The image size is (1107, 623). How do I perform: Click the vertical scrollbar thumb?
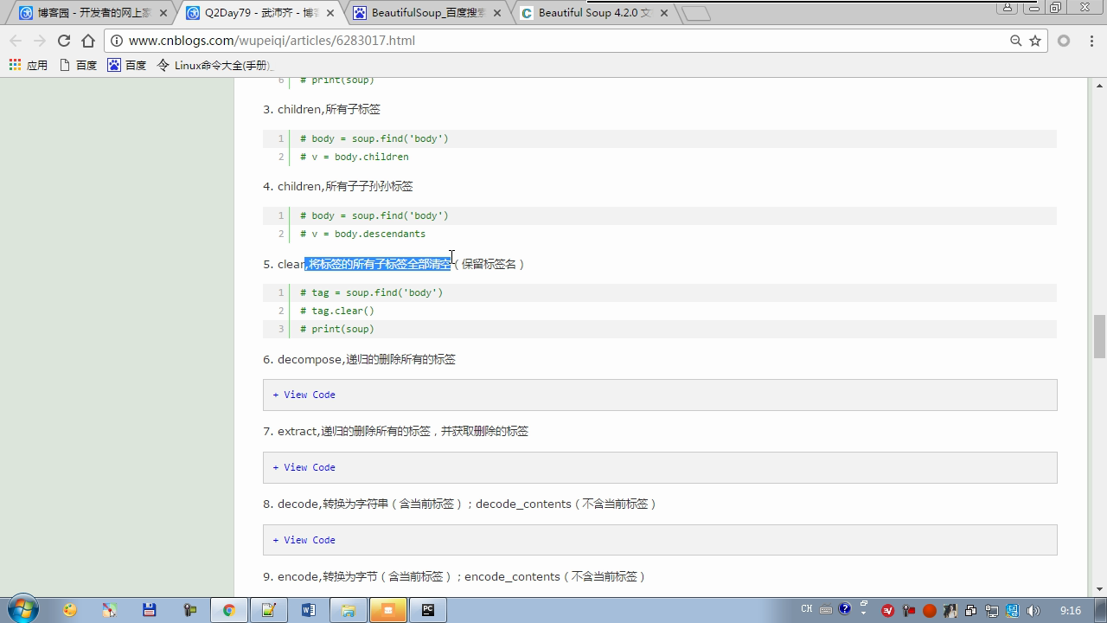1099,336
